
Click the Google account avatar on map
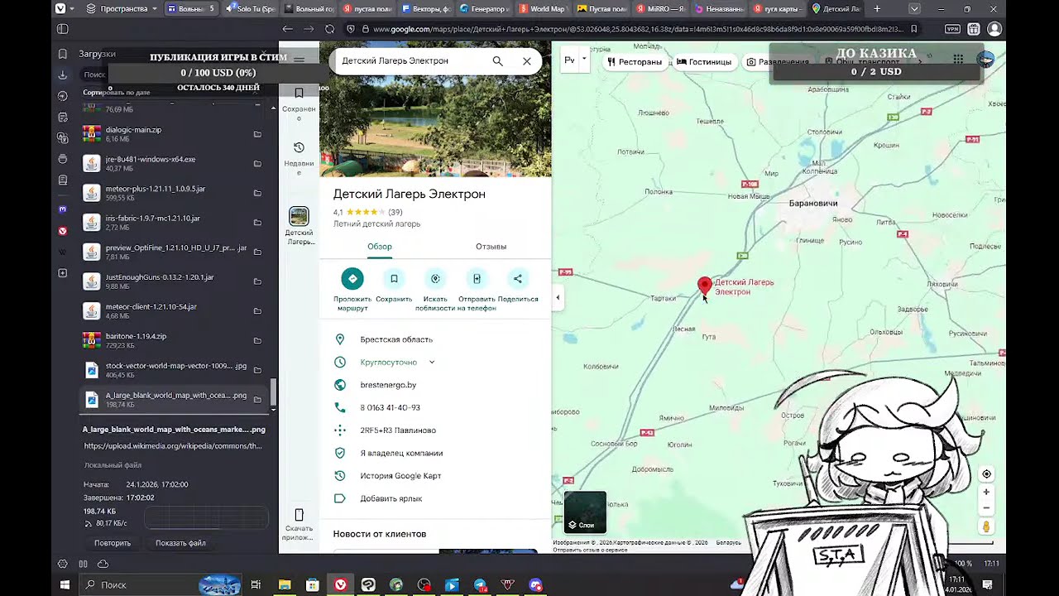(x=985, y=60)
